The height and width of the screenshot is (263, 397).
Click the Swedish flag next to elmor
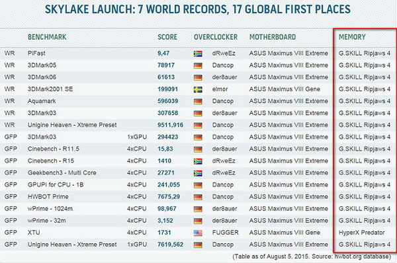pyautogui.click(x=198, y=89)
